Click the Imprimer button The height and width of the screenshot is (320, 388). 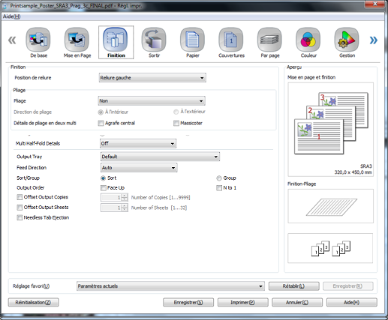click(x=242, y=302)
